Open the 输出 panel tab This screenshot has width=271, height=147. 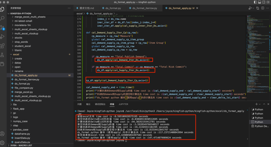point(88,104)
